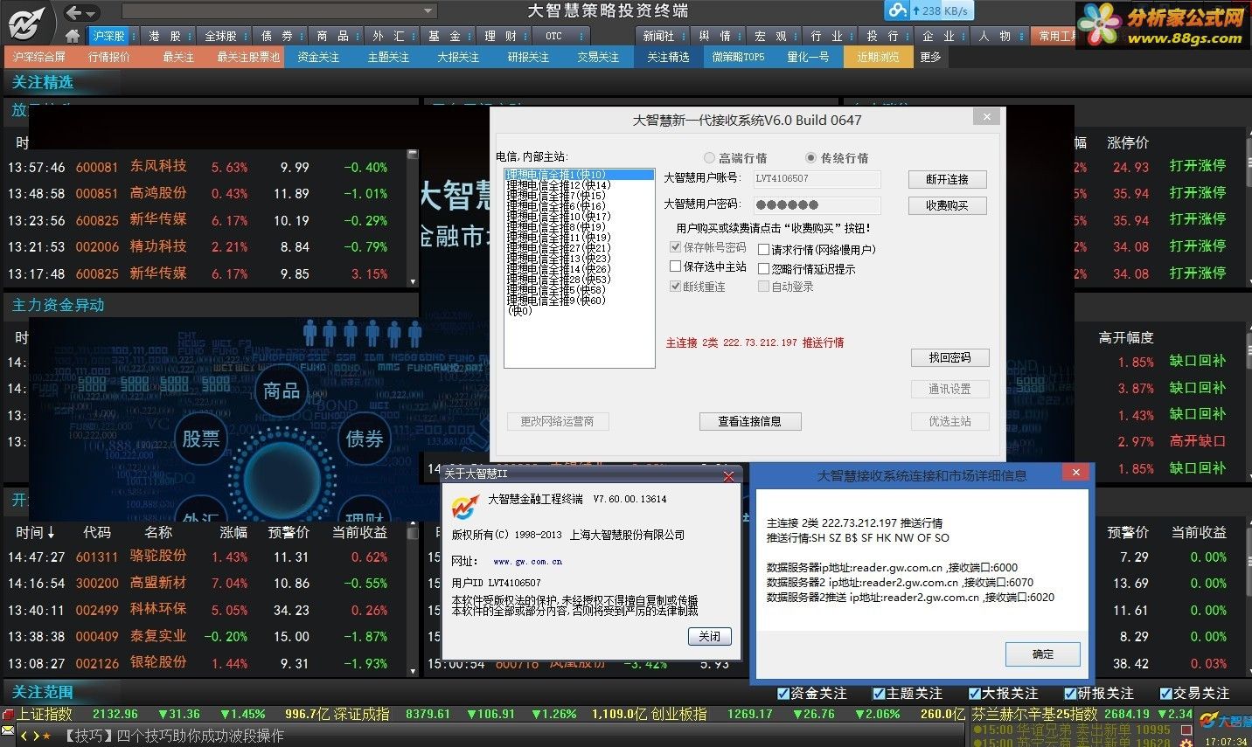
Task: Close the receiving system V6.0 dialog
Action: pos(986,116)
